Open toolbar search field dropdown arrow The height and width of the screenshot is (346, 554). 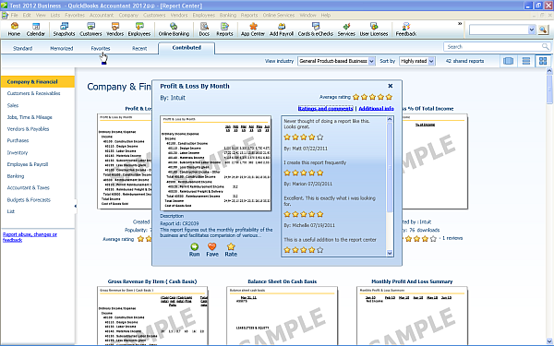point(532,30)
